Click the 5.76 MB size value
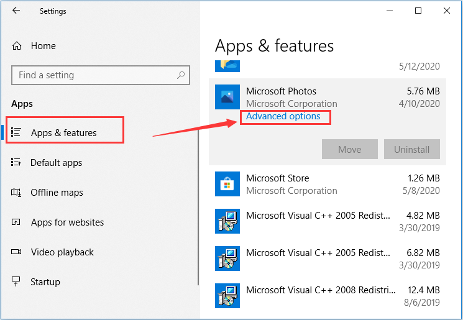The height and width of the screenshot is (320, 463). pos(423,91)
